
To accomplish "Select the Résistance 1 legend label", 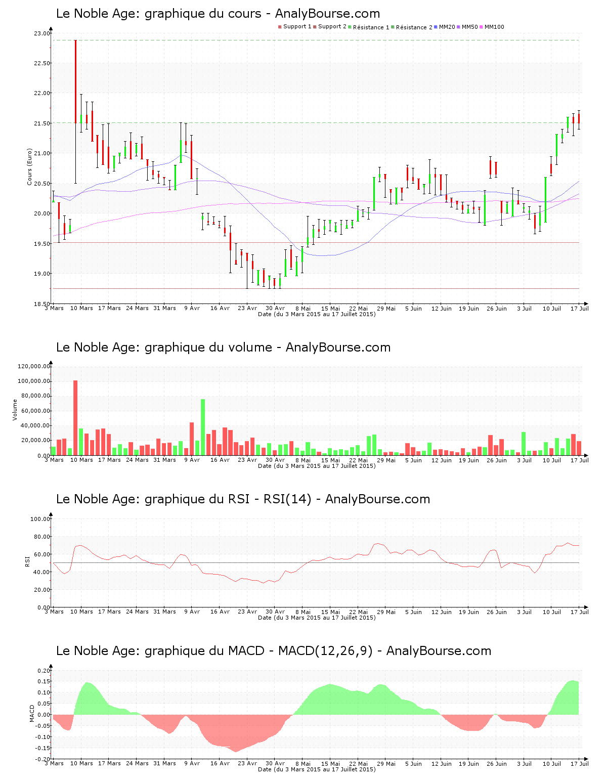I will click(x=371, y=27).
